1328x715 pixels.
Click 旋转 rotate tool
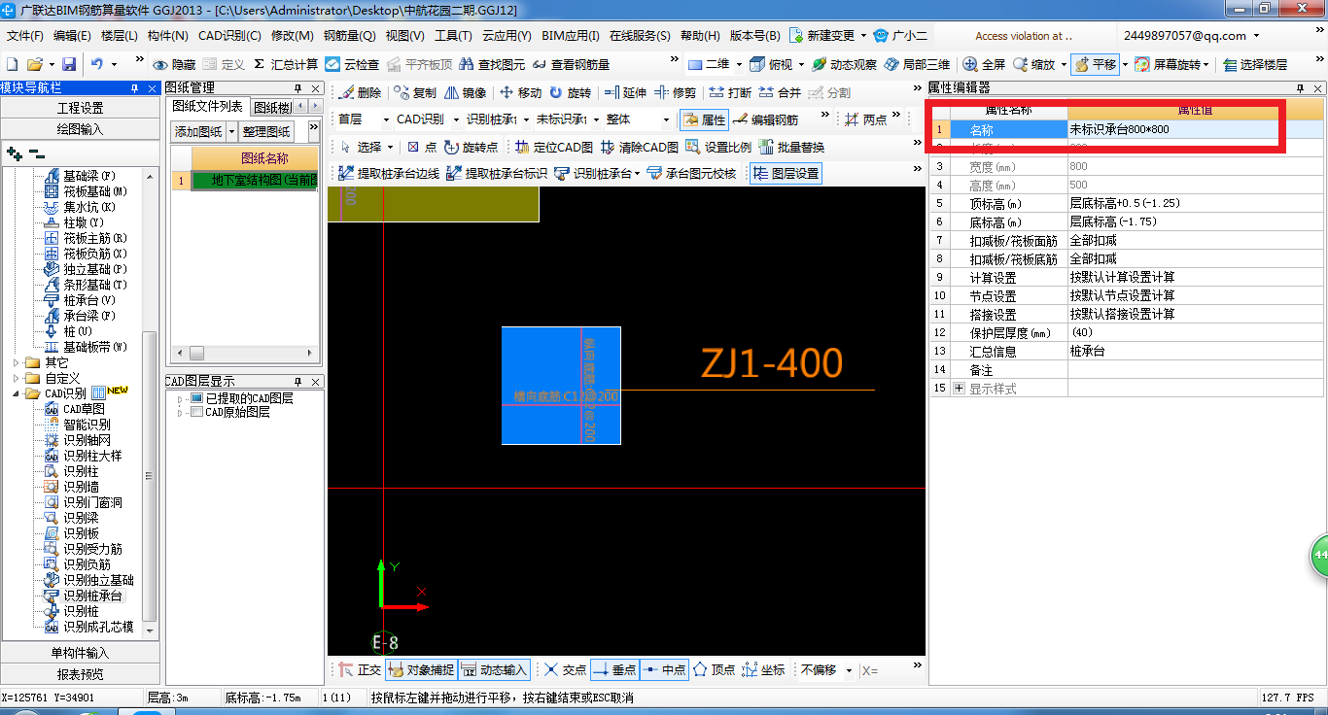(x=570, y=93)
